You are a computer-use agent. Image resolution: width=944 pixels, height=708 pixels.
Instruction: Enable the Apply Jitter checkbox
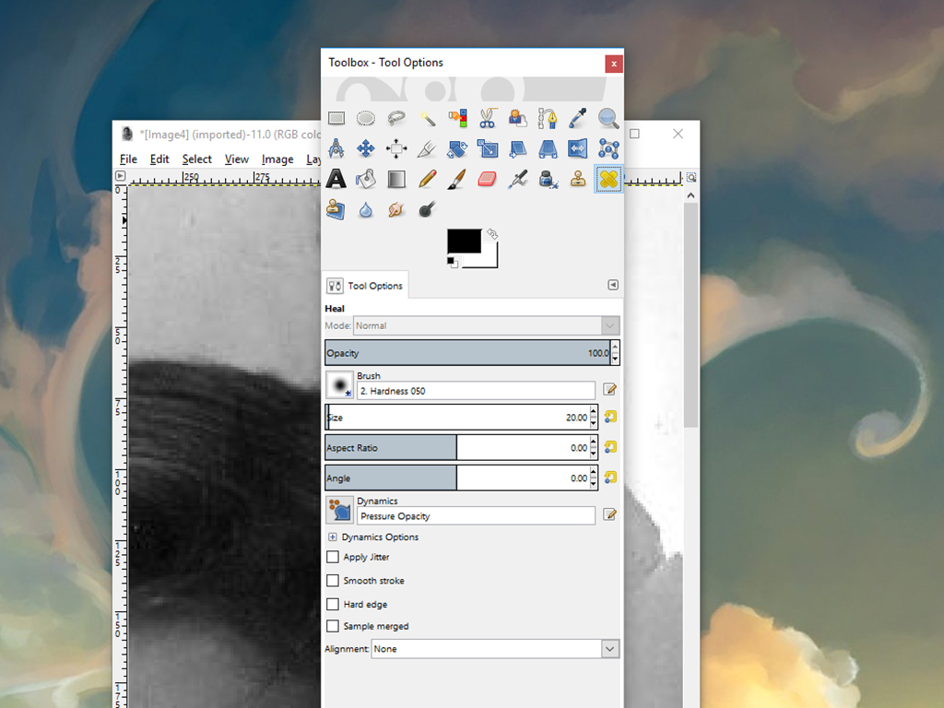(333, 558)
